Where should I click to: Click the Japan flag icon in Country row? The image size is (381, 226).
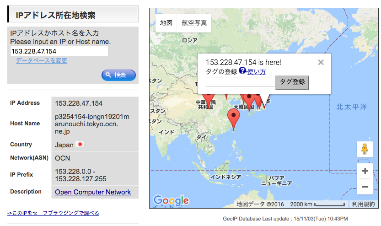pyautogui.click(x=80, y=145)
